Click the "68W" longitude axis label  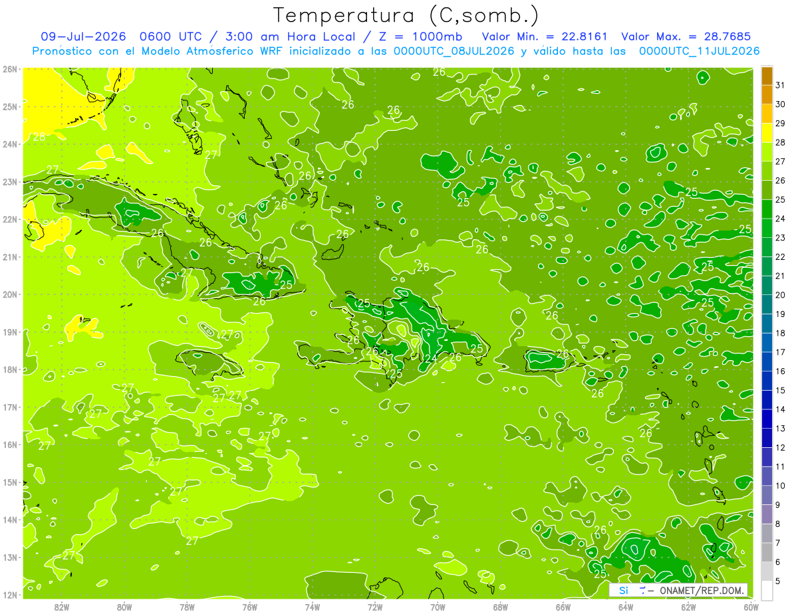coord(500,607)
